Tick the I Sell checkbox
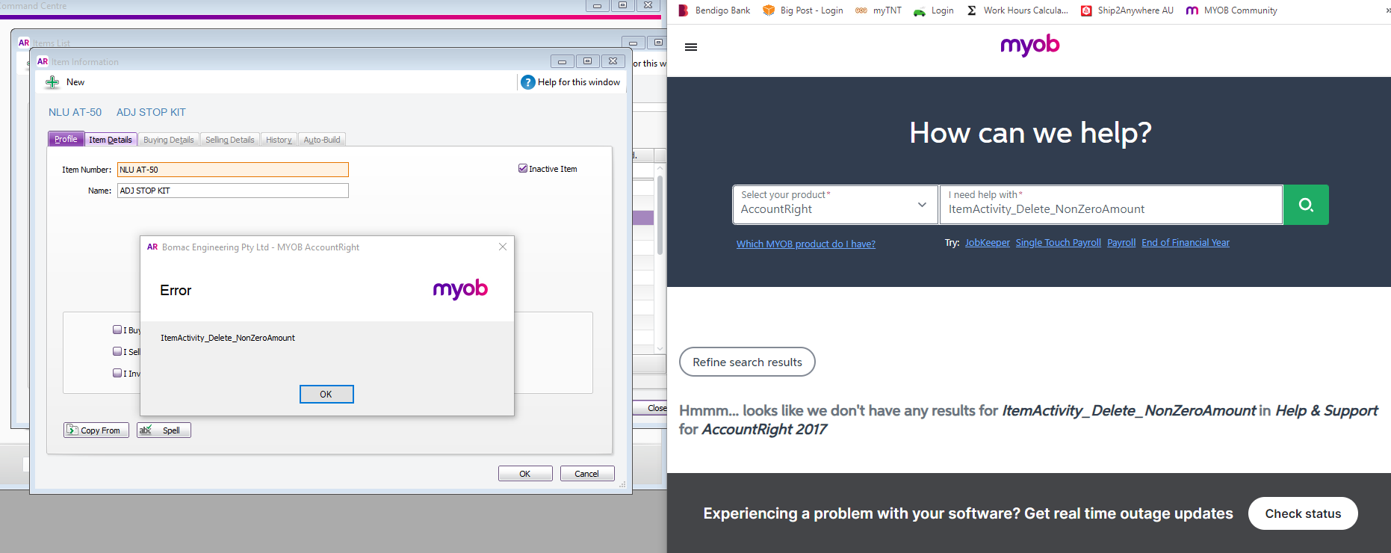 pos(117,351)
